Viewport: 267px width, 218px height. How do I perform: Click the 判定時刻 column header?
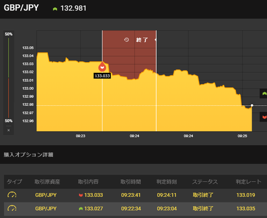(x=167, y=182)
